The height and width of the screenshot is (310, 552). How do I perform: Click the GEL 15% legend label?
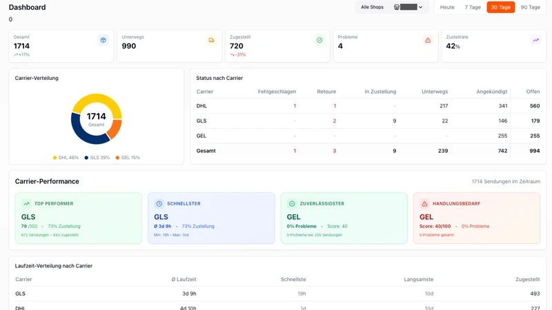tap(130, 158)
